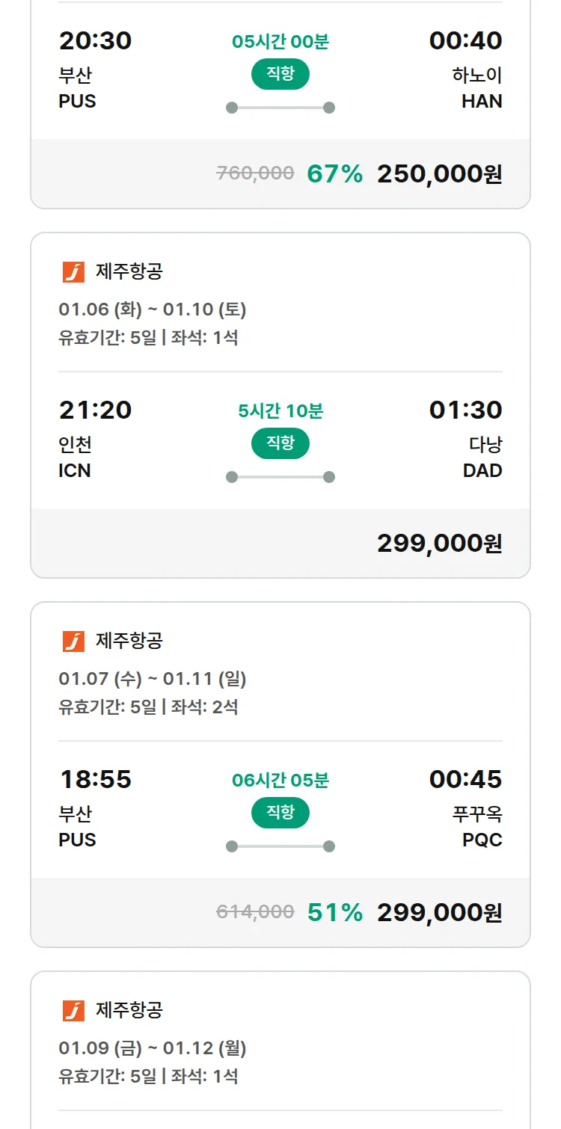
Task: Click the Jeju Air logo on the Busan–Phu Quoc card
Action: [x=73, y=642]
